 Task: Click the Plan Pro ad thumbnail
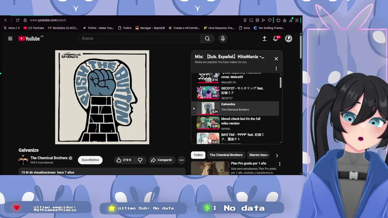[210, 168]
